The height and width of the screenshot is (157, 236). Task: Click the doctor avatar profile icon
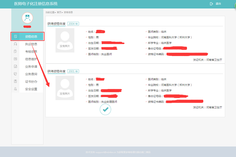point(27,18)
